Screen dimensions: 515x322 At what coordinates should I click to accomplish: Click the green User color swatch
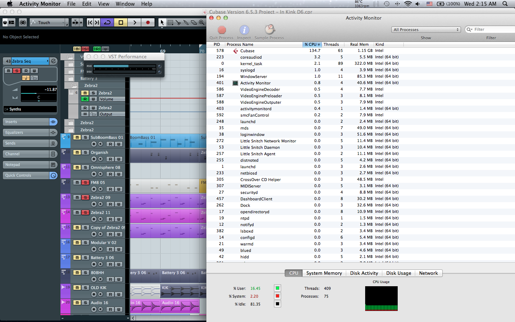pos(278,288)
